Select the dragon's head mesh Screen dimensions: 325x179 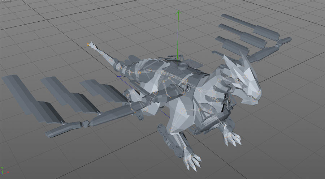point(246,84)
